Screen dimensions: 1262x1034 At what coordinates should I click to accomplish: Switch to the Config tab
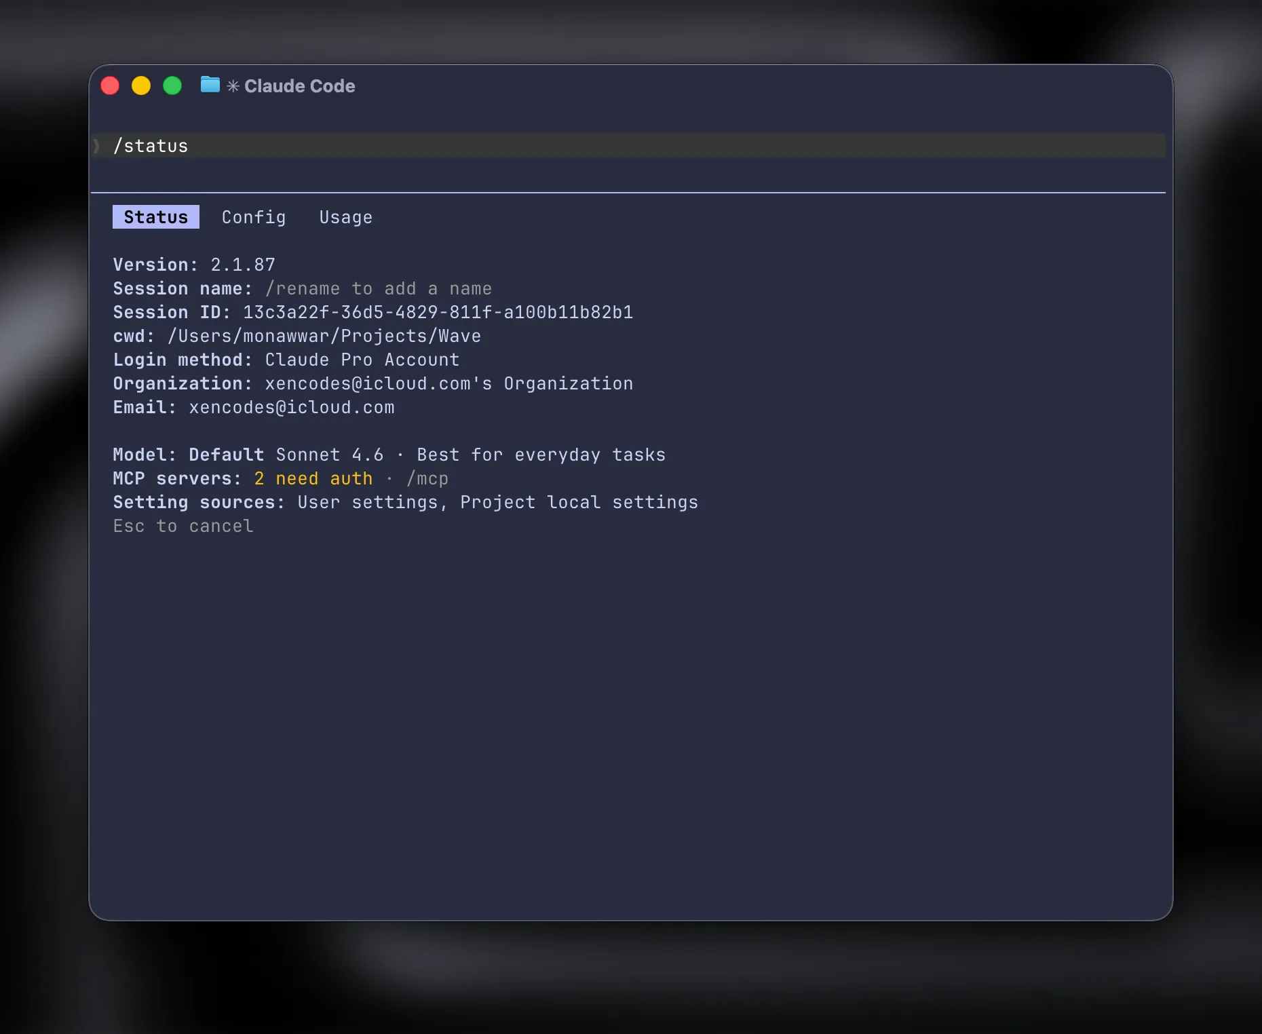254,217
